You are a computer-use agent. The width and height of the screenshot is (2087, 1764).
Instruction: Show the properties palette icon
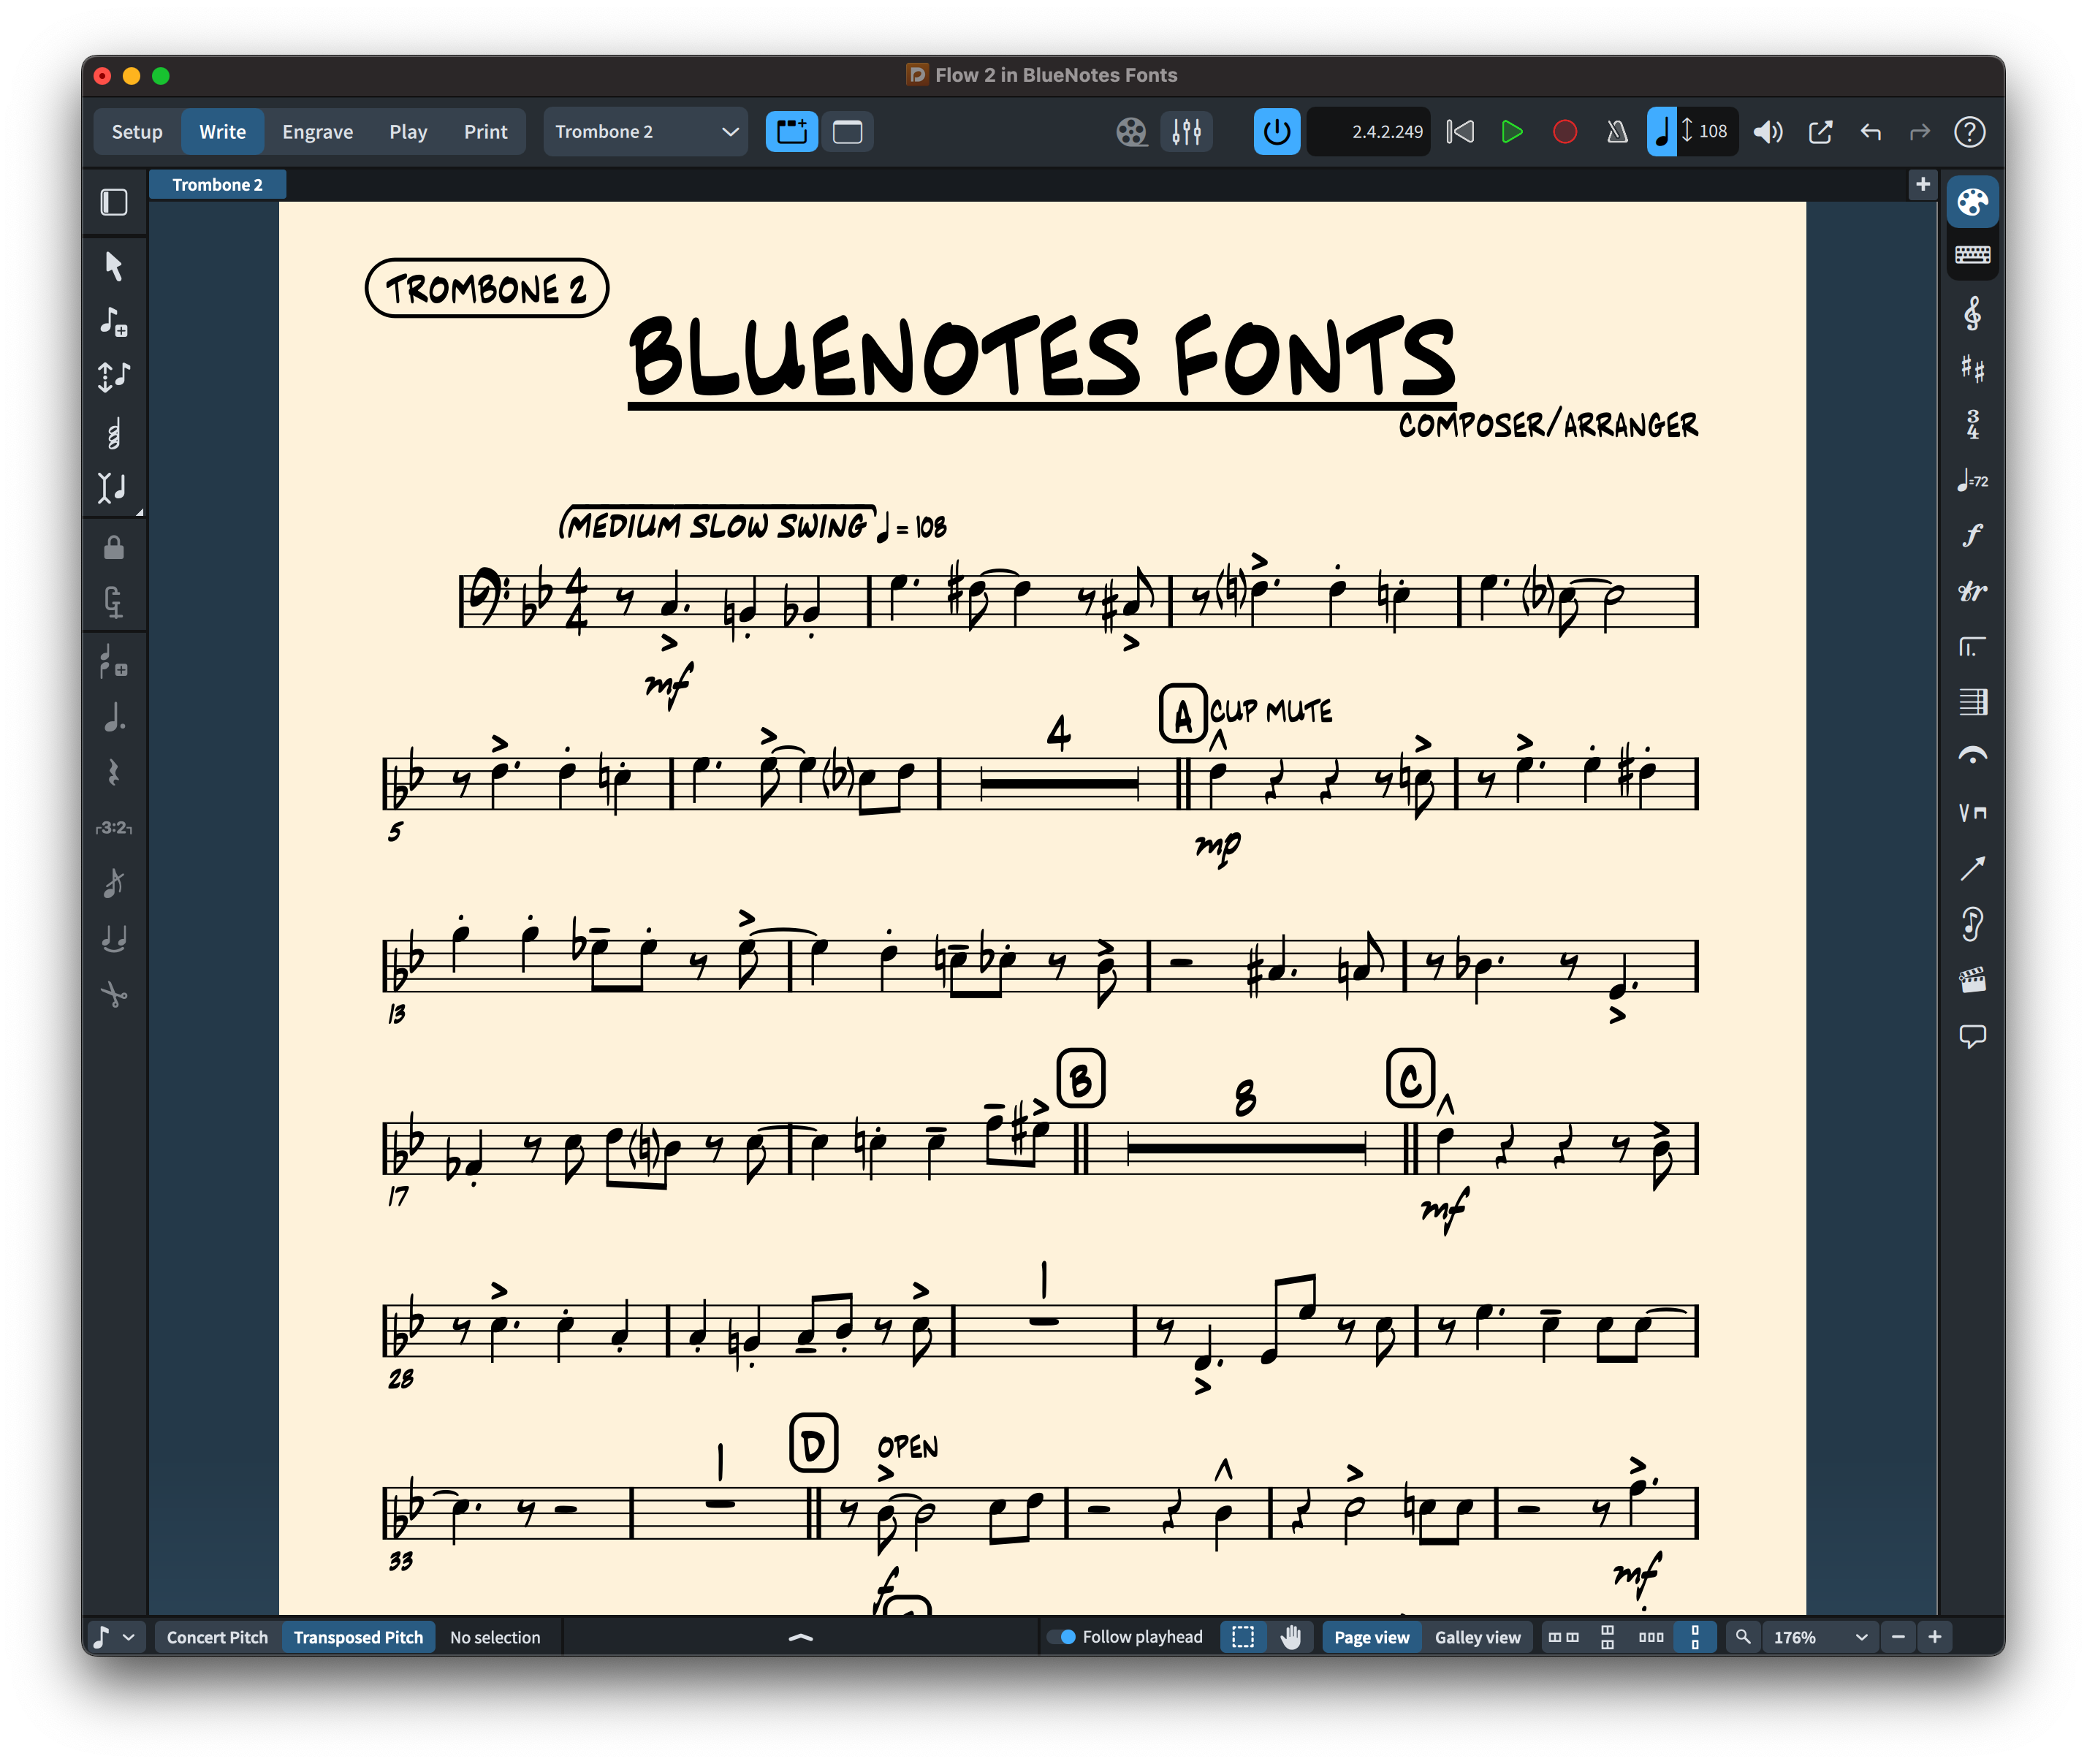pyautogui.click(x=1971, y=203)
